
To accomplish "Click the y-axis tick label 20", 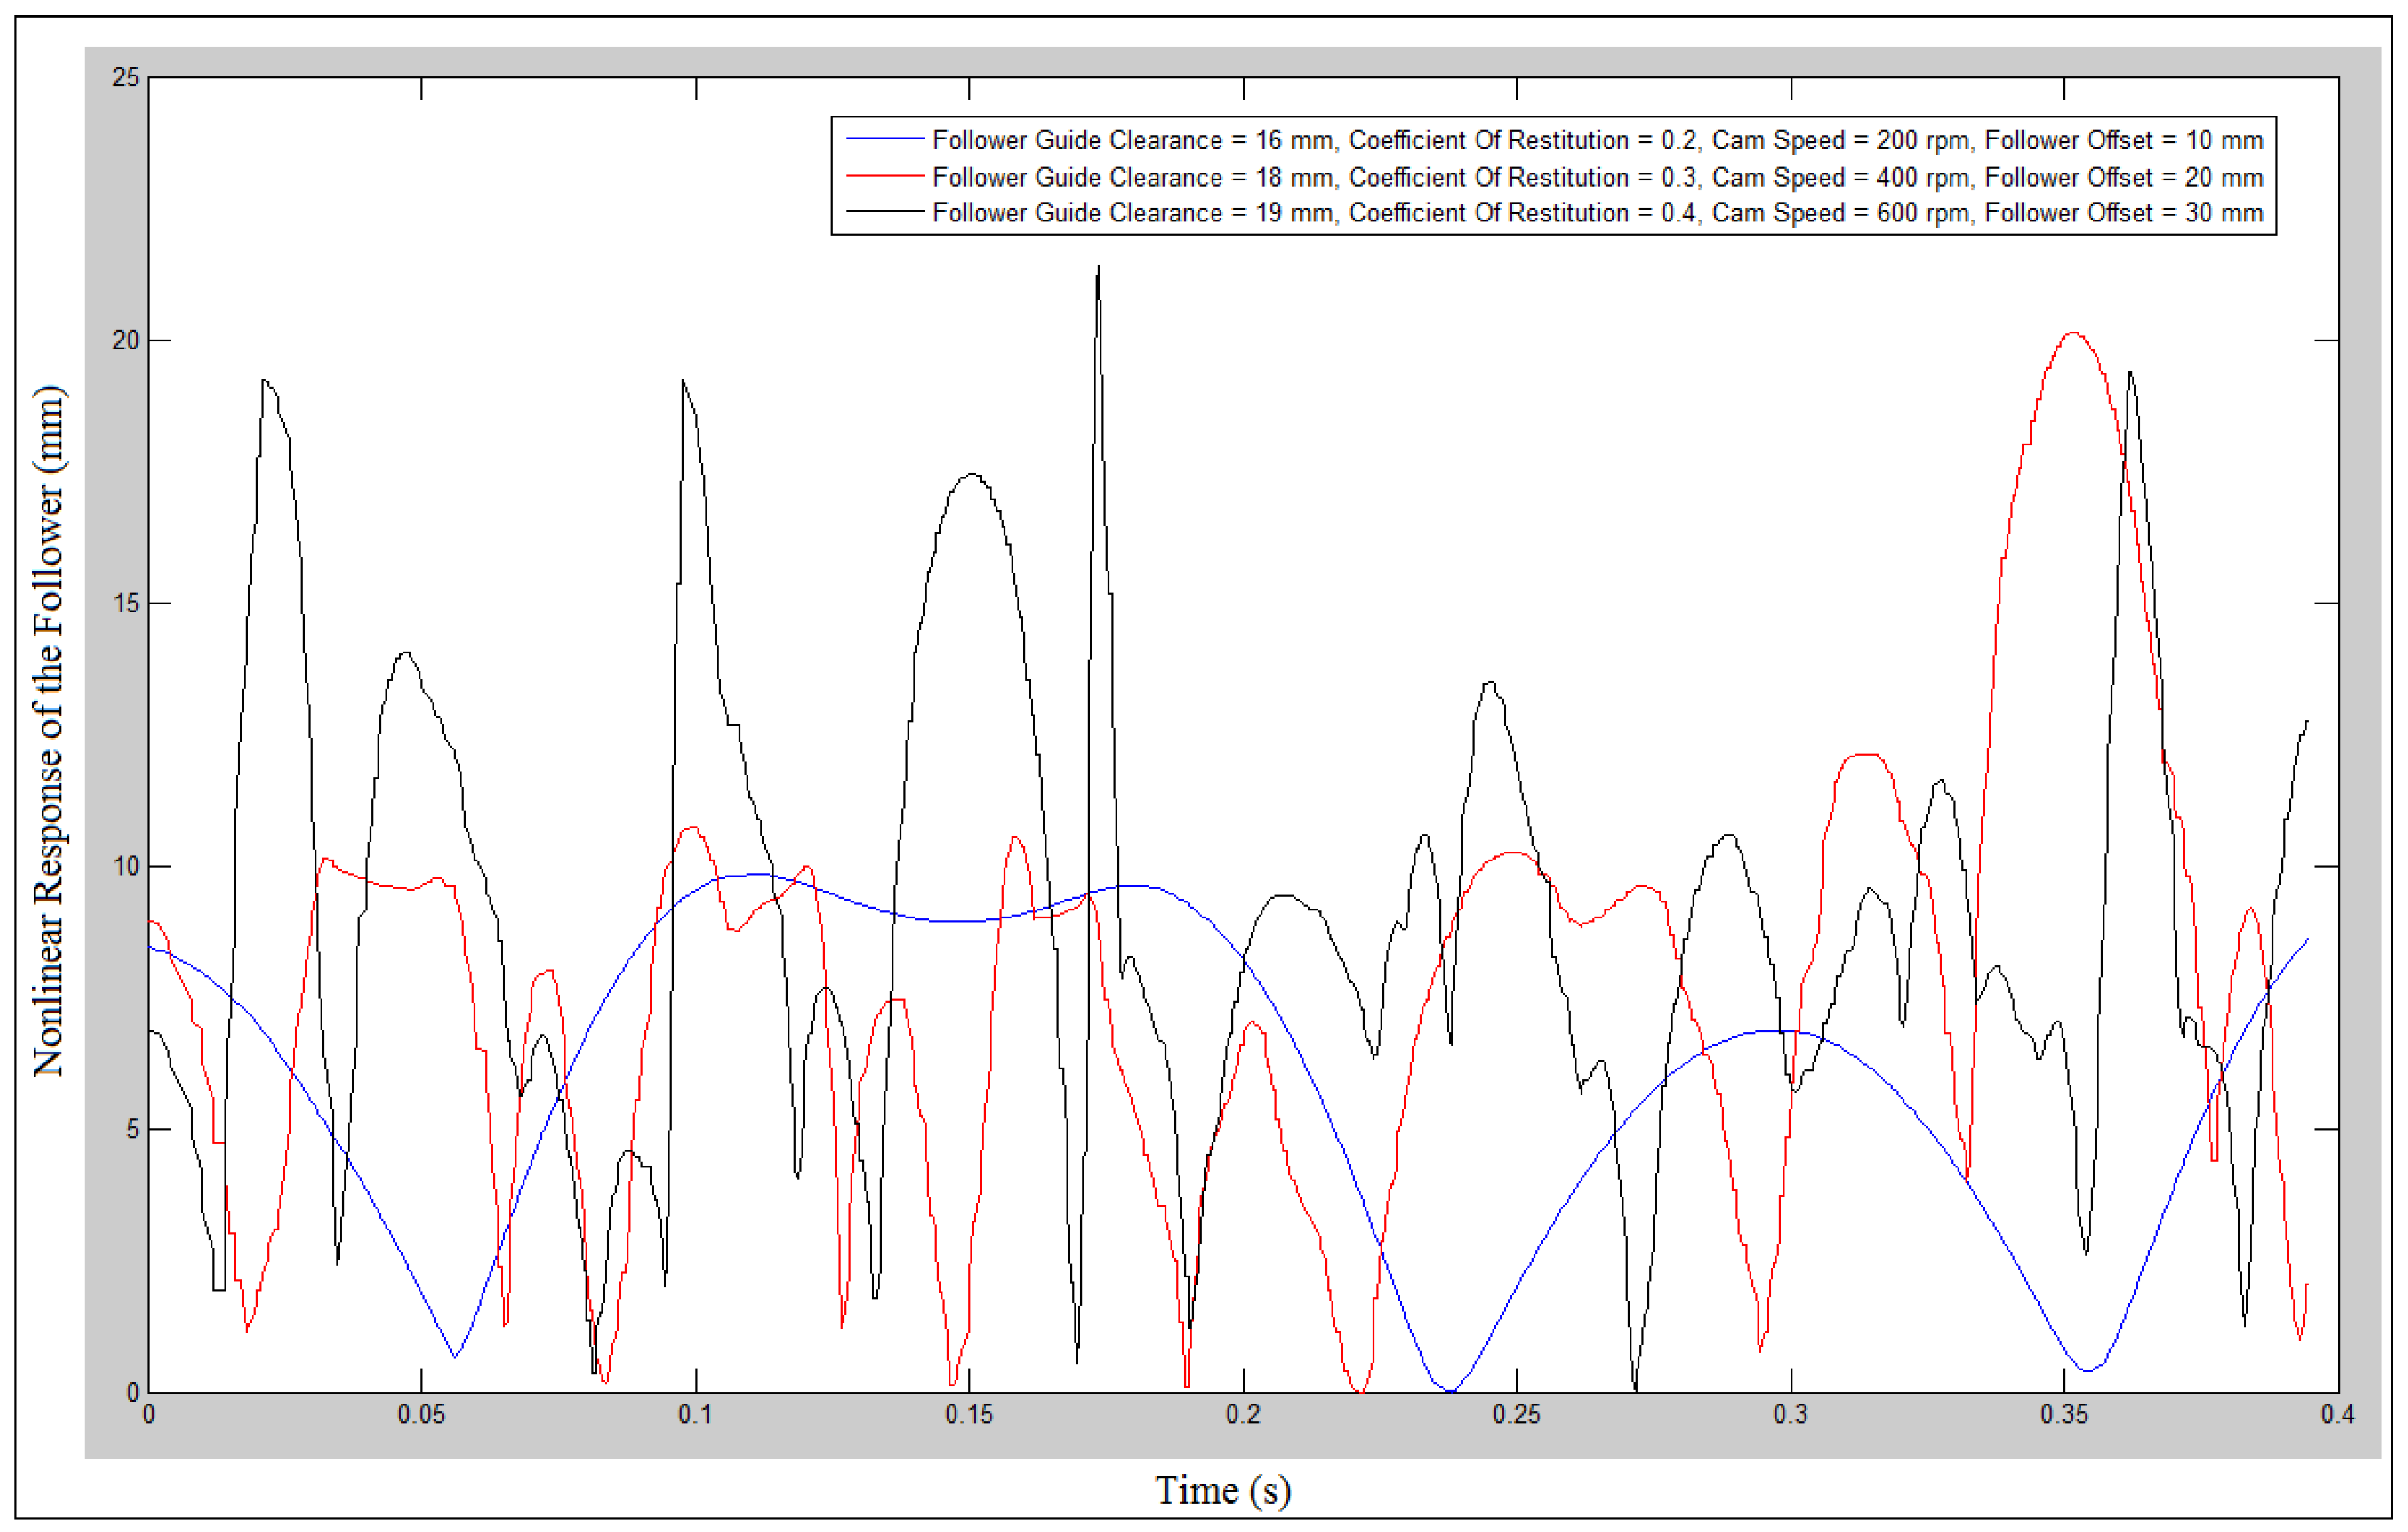I will click(126, 340).
